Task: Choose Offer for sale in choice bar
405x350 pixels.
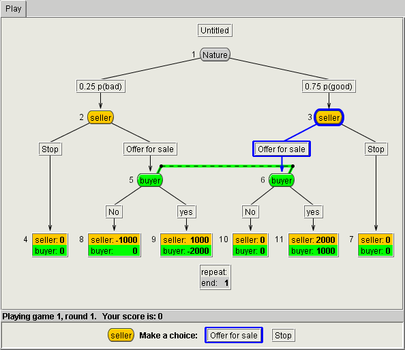Action: click(x=234, y=335)
